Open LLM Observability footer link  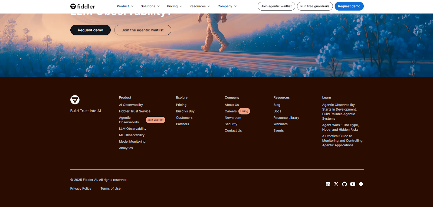click(133, 129)
